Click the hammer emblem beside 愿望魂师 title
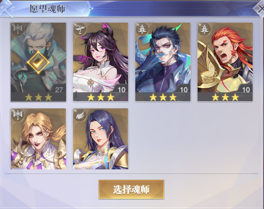Viewport: 264px width, 209px height. point(7,8)
